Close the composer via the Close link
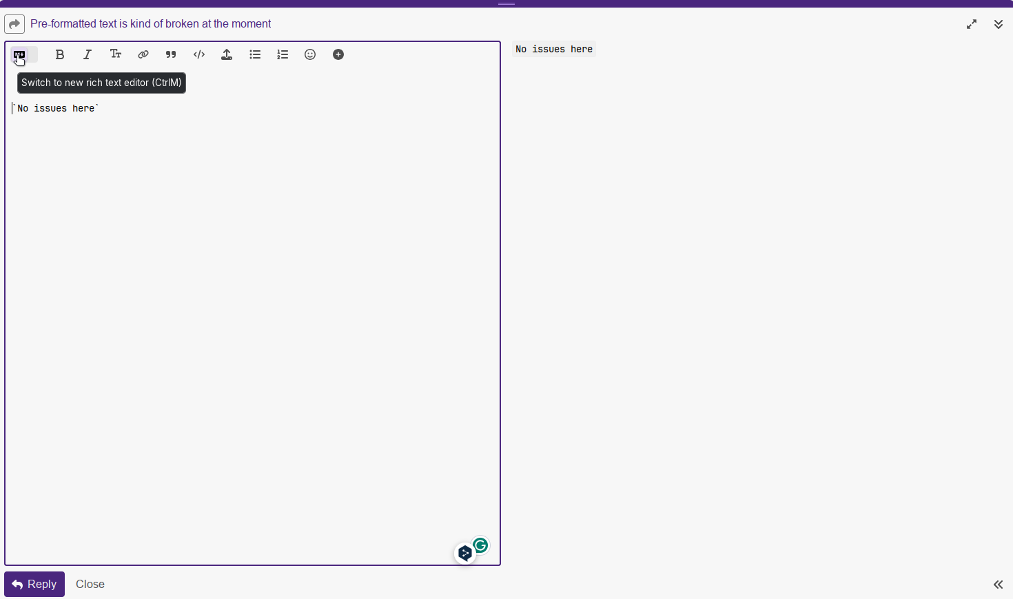This screenshot has width=1013, height=599. coord(90,584)
